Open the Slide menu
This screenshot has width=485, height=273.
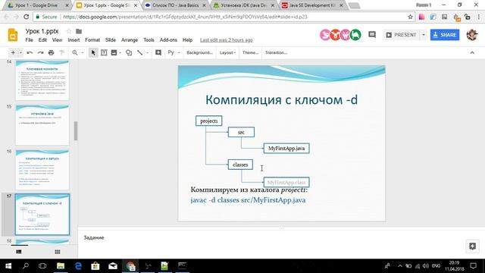[111, 40]
